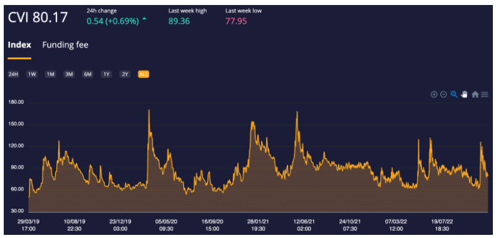Select the 1W time range
496x238 pixels.
[x=32, y=74]
